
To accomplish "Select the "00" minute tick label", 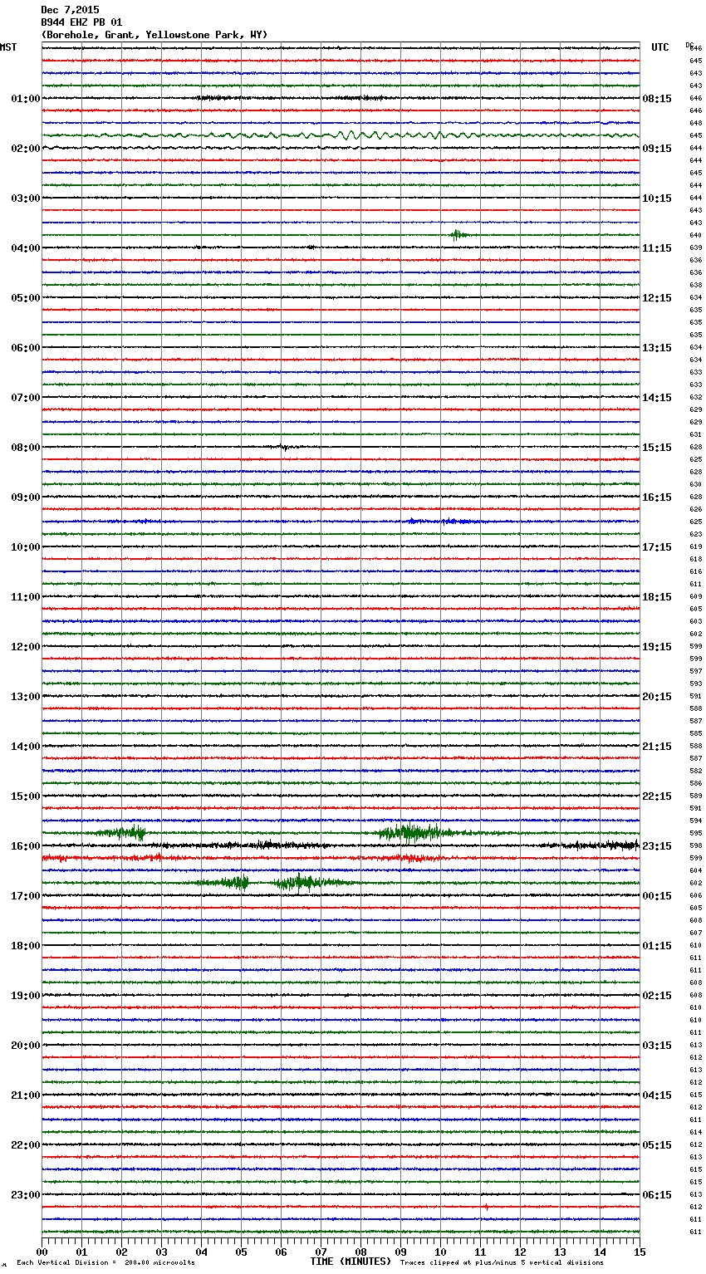I will pyautogui.click(x=42, y=1252).
